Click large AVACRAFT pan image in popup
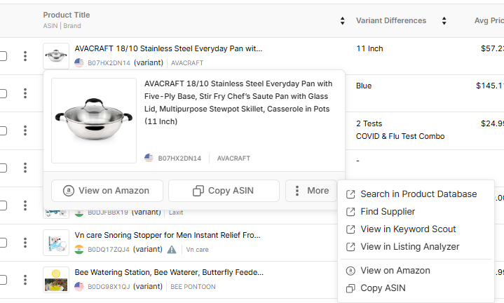The image size is (504, 303). coord(94,121)
